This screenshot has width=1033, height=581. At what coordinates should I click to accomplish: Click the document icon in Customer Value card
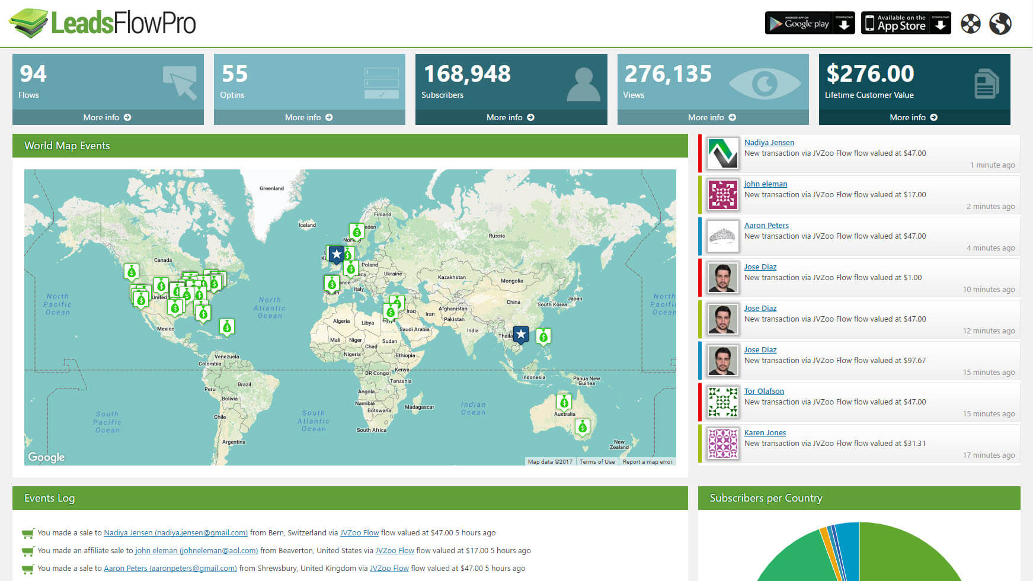click(987, 84)
